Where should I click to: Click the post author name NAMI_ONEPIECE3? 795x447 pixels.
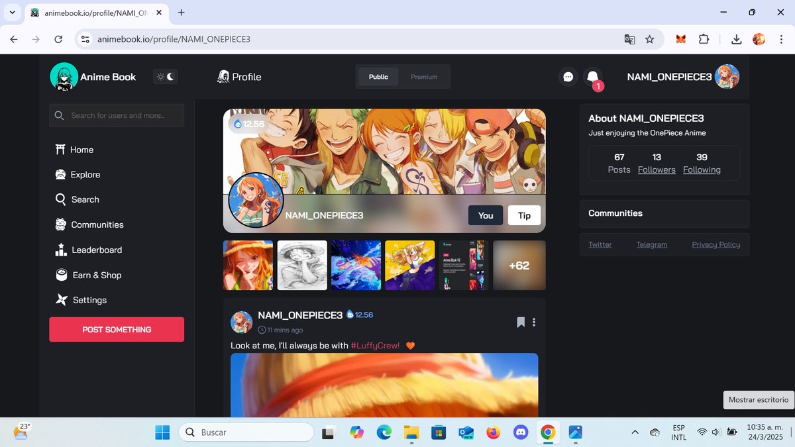300,315
